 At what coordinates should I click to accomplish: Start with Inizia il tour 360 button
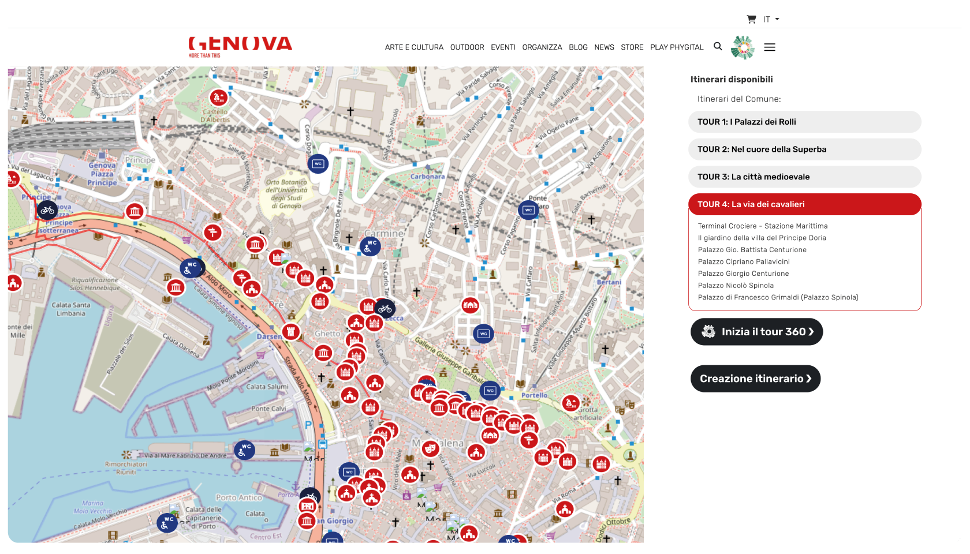[756, 332]
